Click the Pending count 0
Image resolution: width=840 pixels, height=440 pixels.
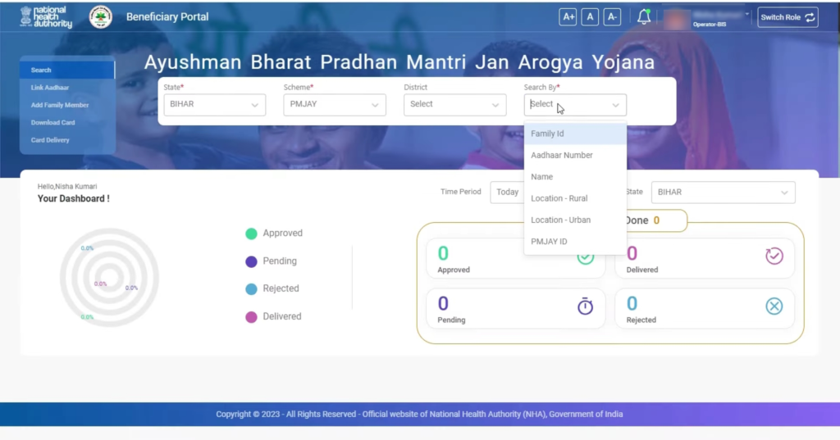point(443,303)
